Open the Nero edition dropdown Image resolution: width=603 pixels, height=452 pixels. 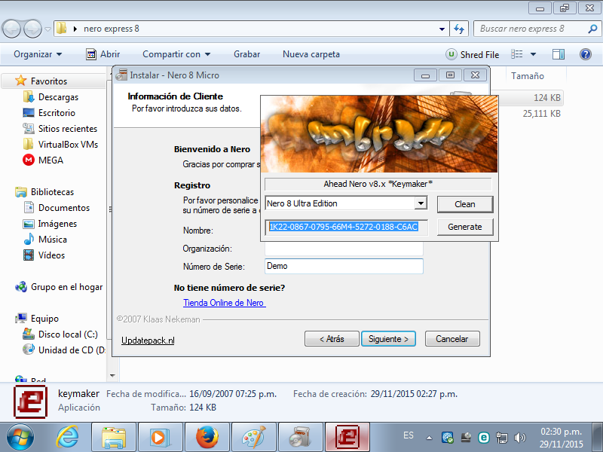click(x=421, y=203)
